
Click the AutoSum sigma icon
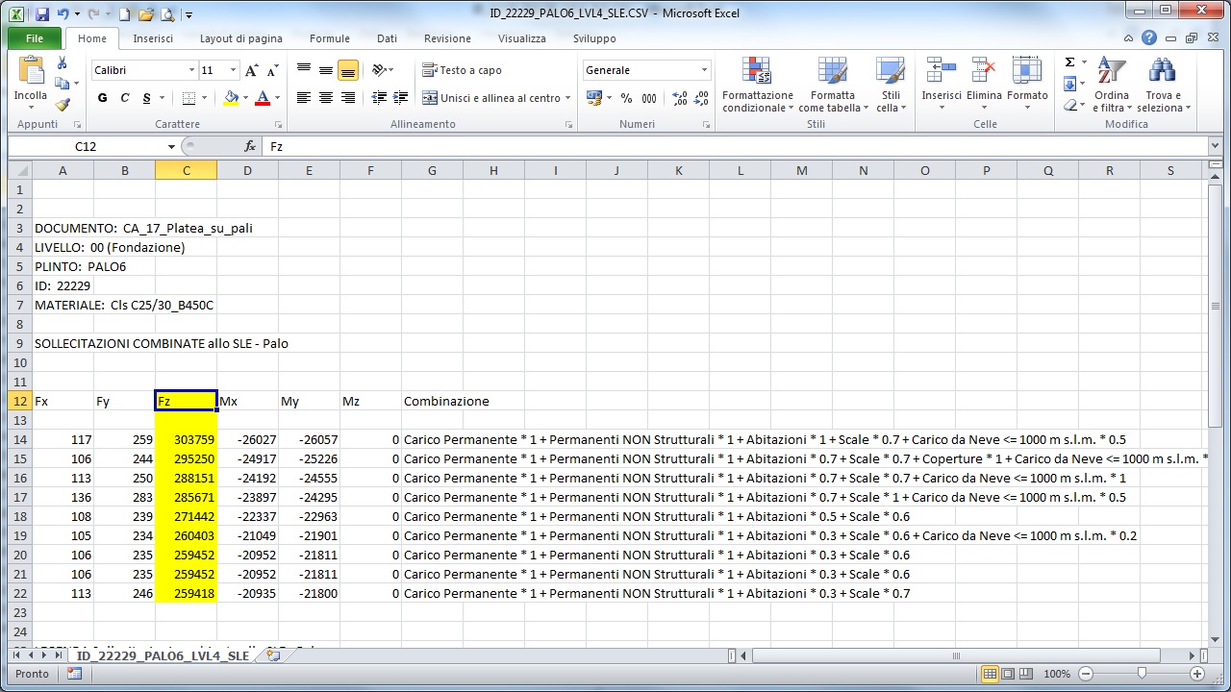point(1069,62)
